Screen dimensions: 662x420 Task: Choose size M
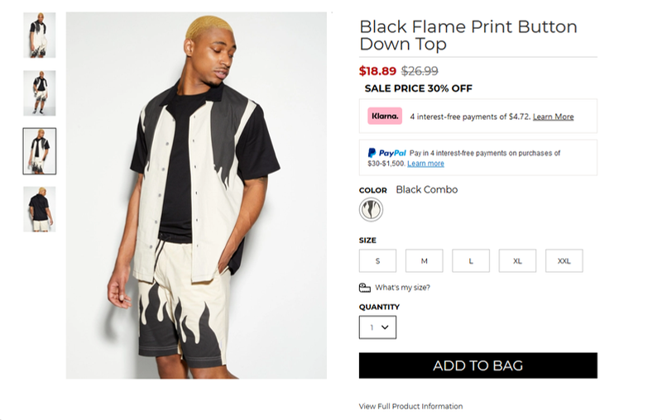[x=424, y=261]
